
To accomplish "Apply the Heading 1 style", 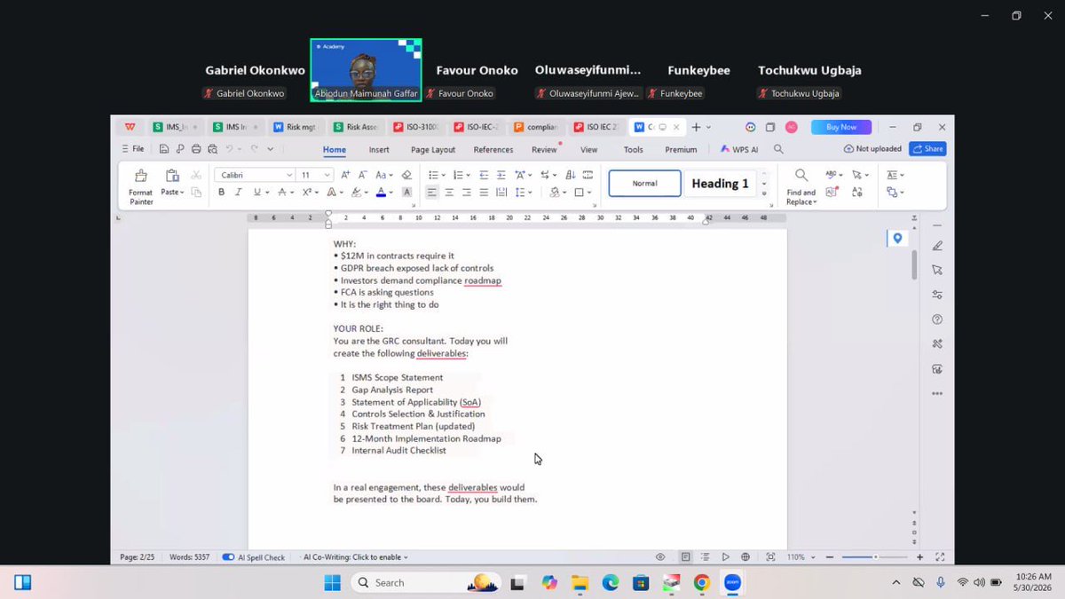I will pos(720,184).
